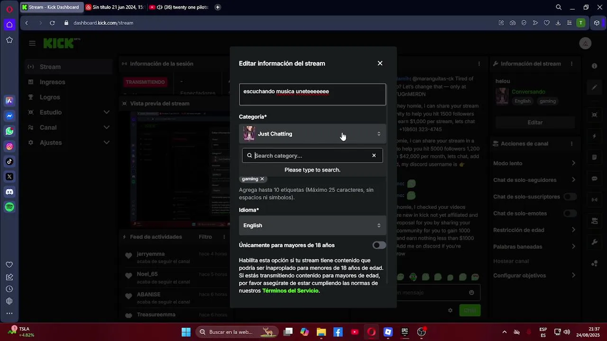
Task: Click the lightning bolt icon on right rail
Action: tap(595, 136)
